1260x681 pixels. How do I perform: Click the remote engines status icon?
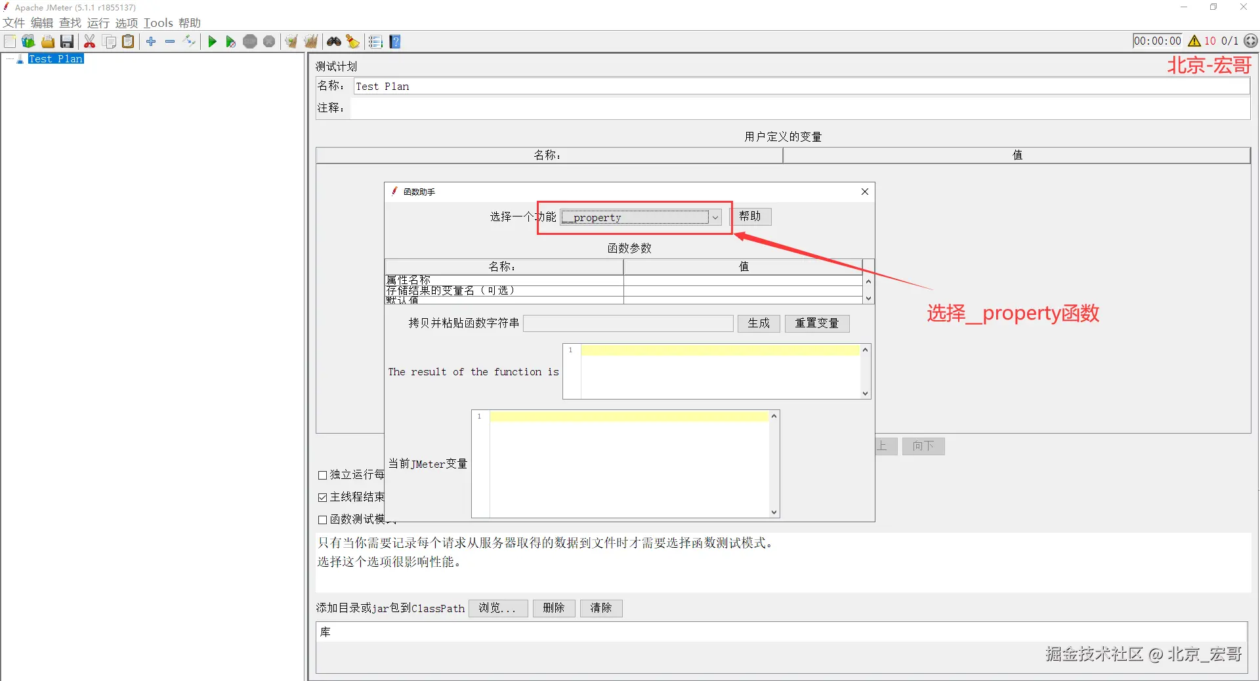(1251, 41)
